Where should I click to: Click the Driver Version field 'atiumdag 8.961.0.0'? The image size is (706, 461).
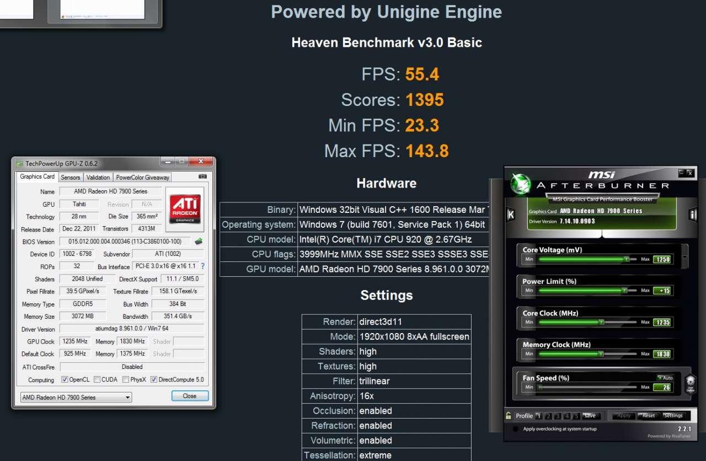coord(132,329)
